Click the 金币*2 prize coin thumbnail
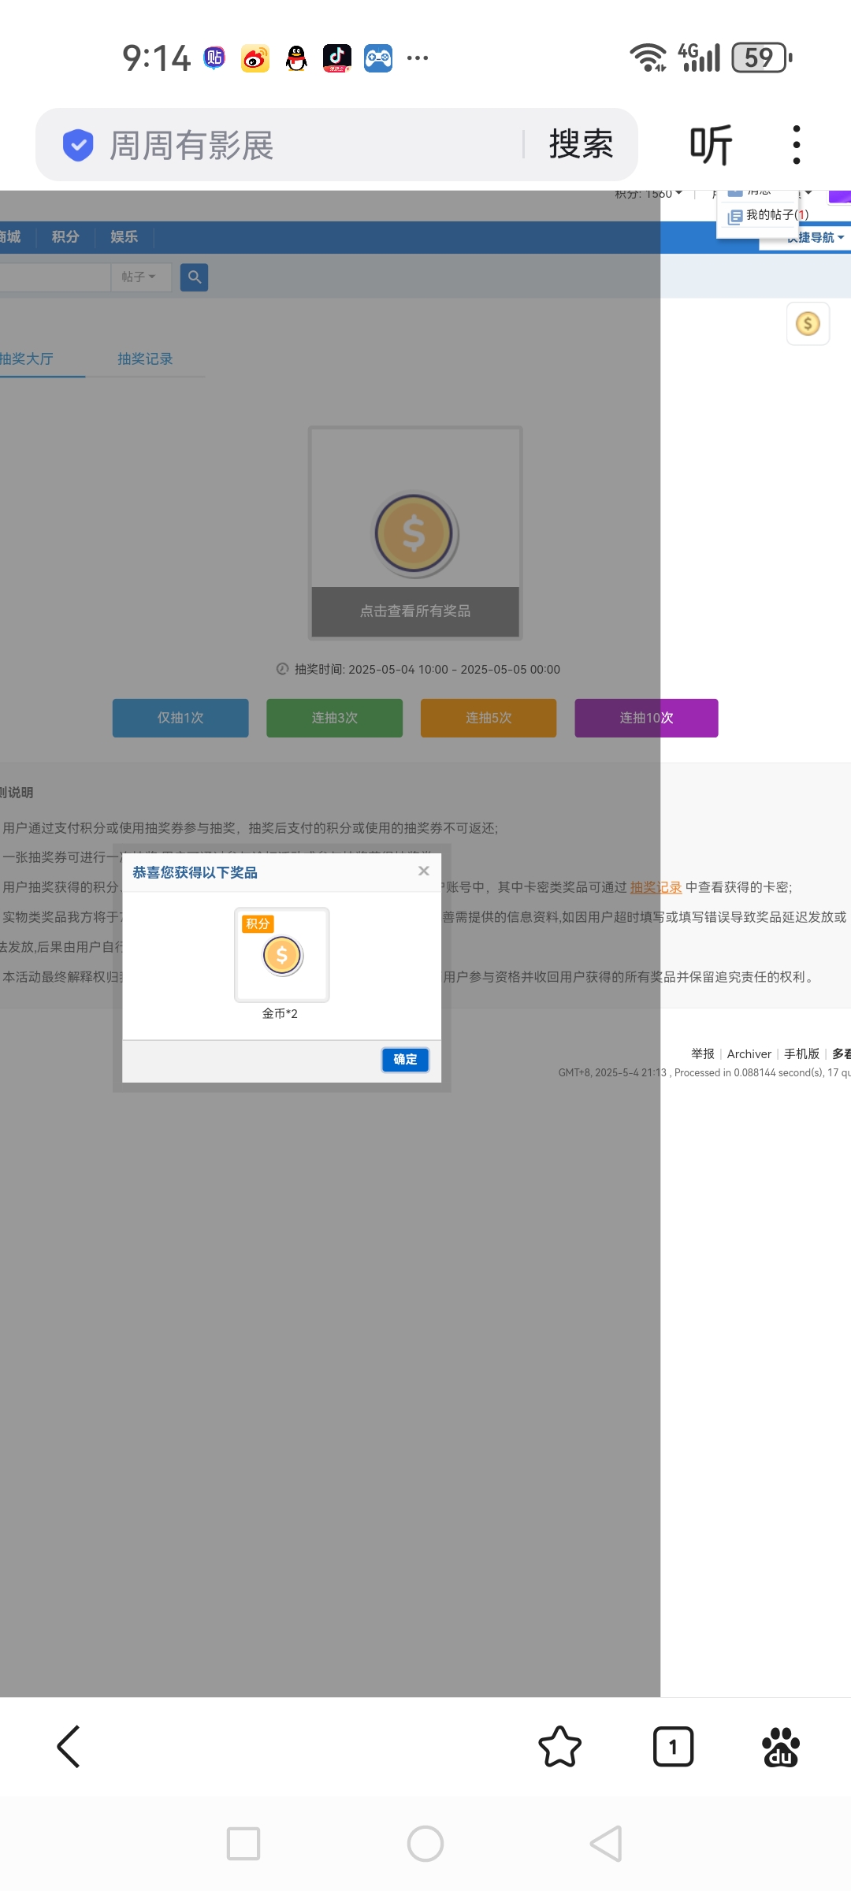This screenshot has height=1891, width=851. coord(282,955)
